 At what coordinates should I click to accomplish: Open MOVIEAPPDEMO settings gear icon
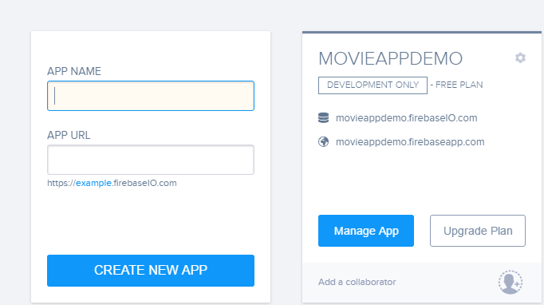tap(520, 57)
